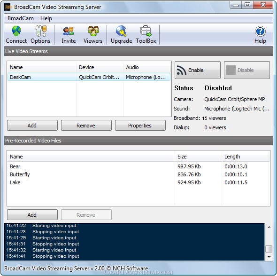The image size is (277, 276).
Task: Click the greyed Disable stream button
Action: click(x=247, y=70)
